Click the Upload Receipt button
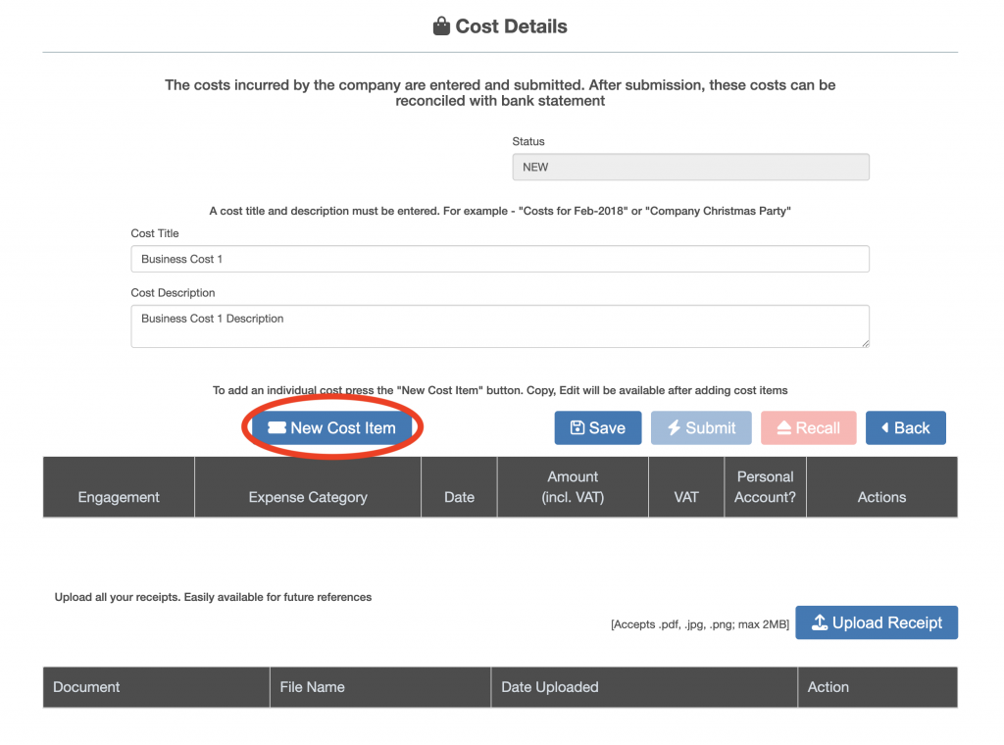 [877, 623]
